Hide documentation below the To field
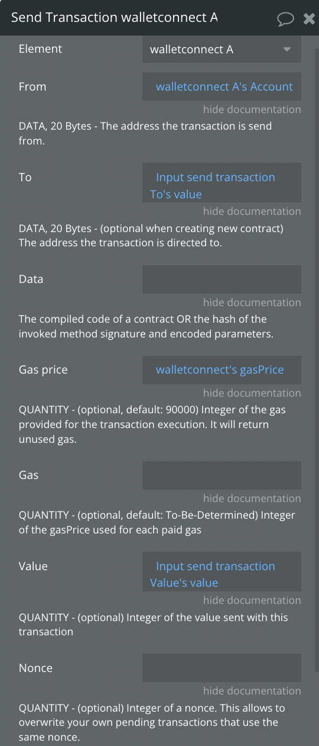 tap(252, 211)
